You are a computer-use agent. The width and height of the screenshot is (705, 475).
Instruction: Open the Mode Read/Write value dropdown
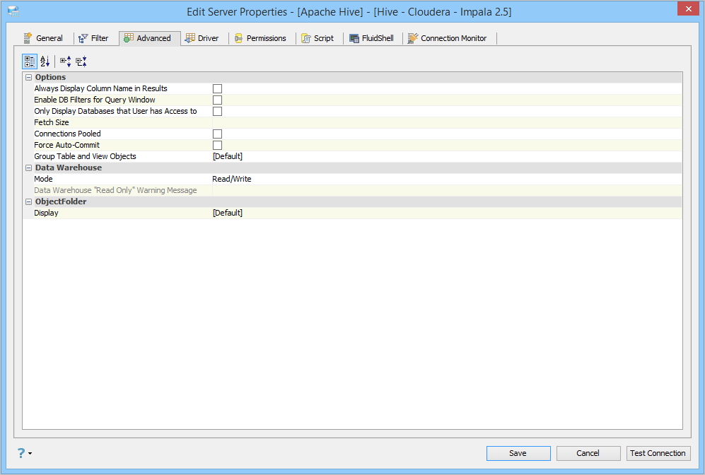[447, 179]
